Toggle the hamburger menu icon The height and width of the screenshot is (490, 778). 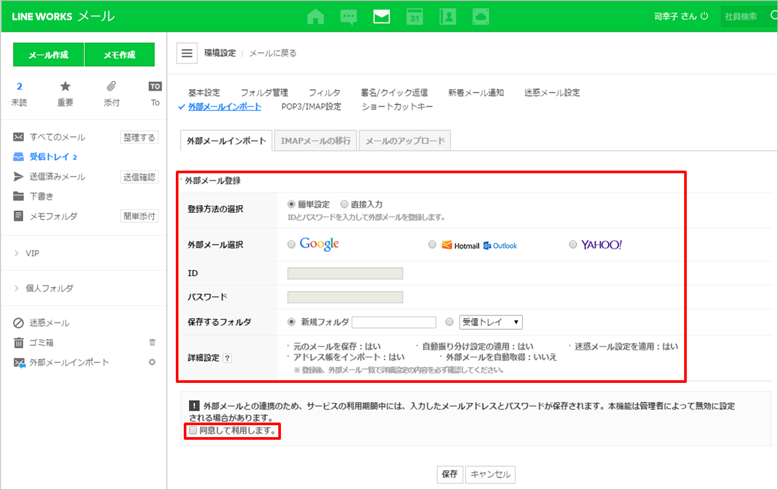(x=187, y=54)
